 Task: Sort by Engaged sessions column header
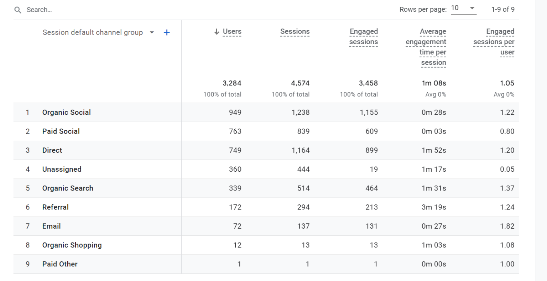pyautogui.click(x=364, y=37)
